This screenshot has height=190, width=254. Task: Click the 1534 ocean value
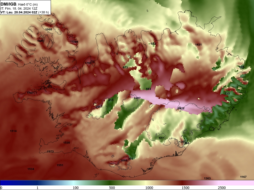tap(31, 169)
